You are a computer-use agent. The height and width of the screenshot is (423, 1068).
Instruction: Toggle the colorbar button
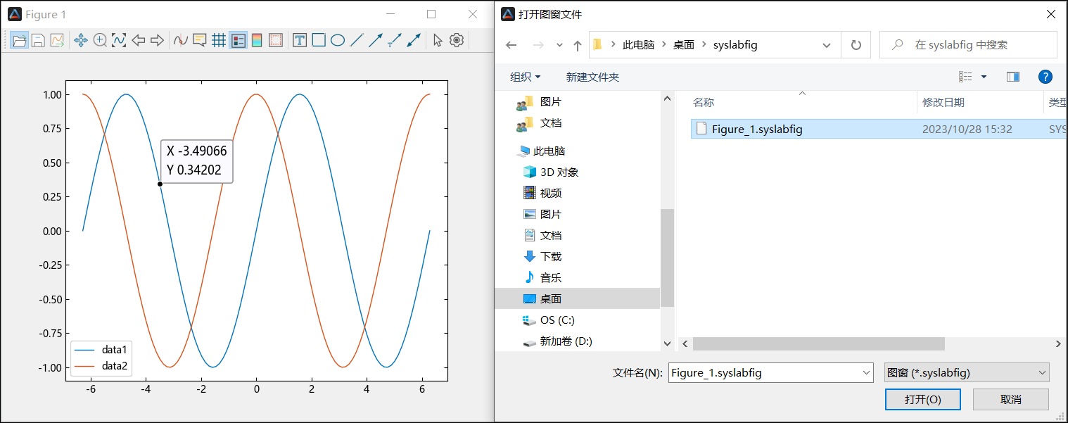pyautogui.click(x=257, y=41)
